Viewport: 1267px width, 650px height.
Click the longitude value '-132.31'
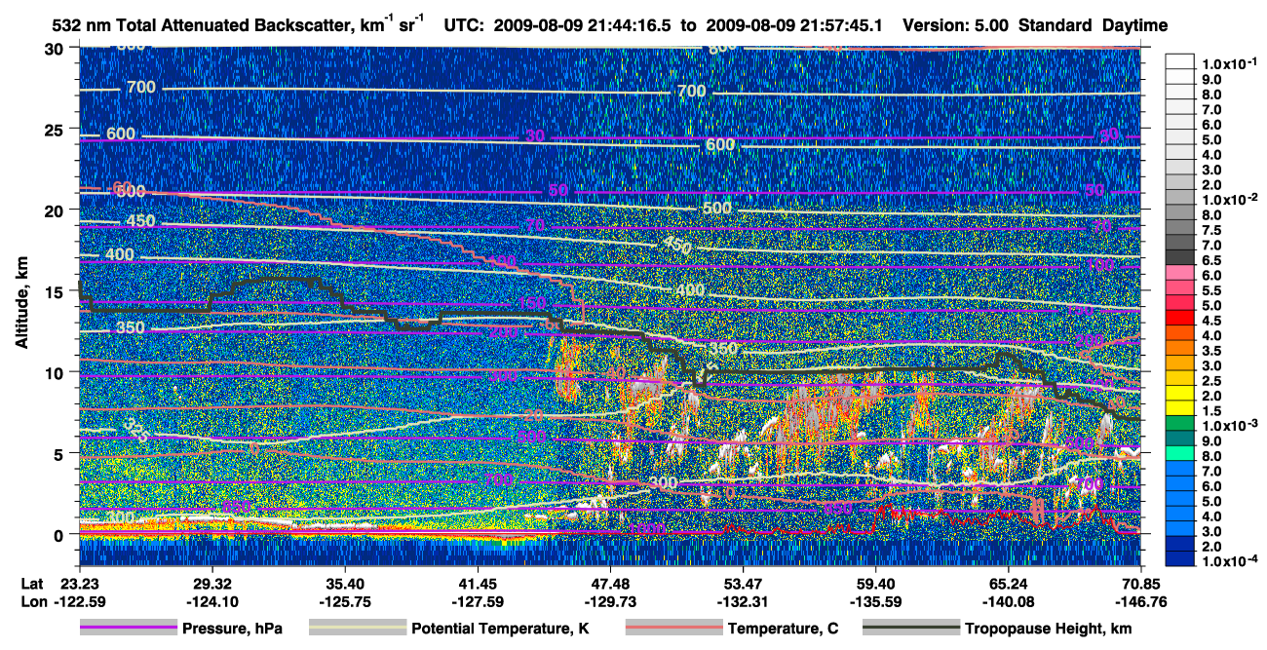743,601
